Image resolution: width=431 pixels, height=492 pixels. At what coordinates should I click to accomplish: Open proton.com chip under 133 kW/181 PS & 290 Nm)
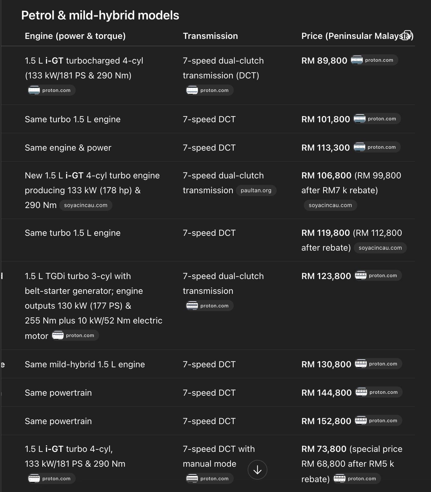[52, 90]
